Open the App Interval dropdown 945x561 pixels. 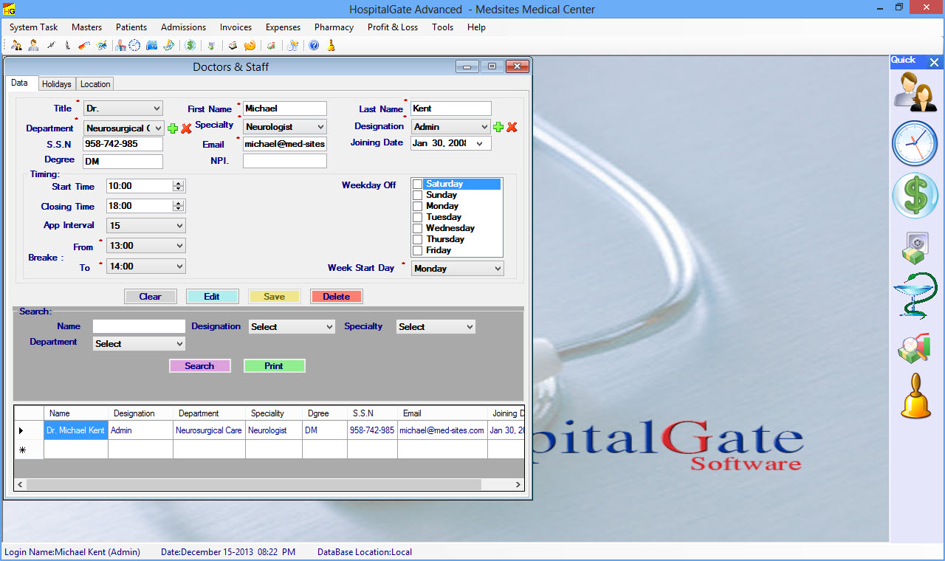point(179,226)
